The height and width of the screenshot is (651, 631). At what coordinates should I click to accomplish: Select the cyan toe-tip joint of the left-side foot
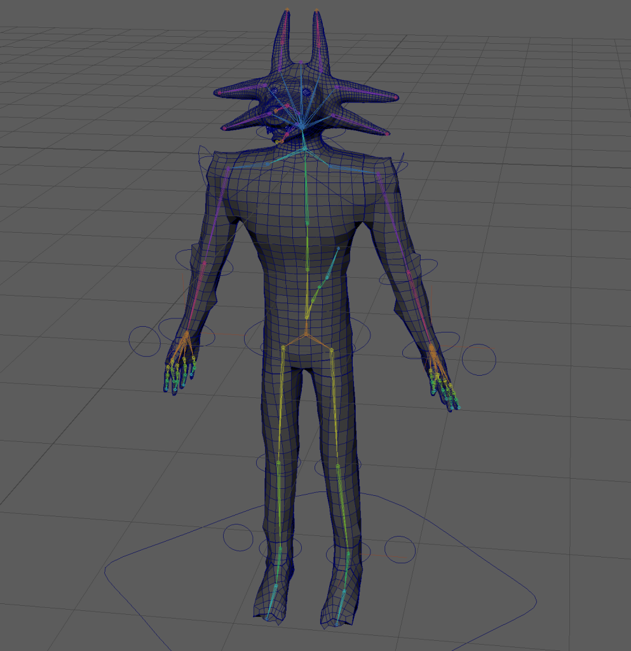[x=268, y=617]
